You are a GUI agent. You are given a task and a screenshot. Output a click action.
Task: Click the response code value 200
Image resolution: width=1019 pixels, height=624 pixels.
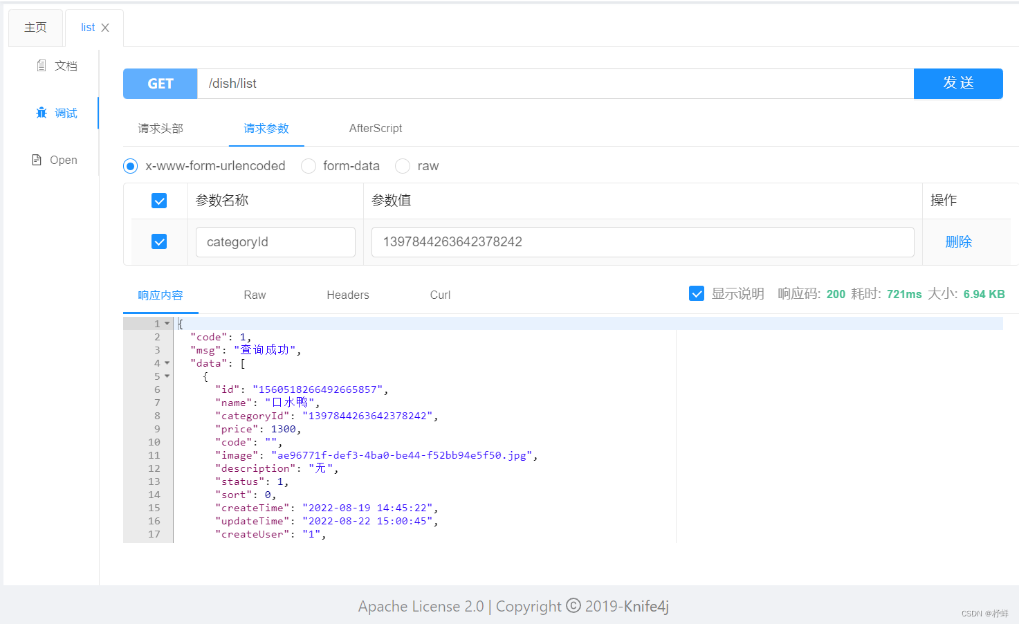pyautogui.click(x=836, y=294)
